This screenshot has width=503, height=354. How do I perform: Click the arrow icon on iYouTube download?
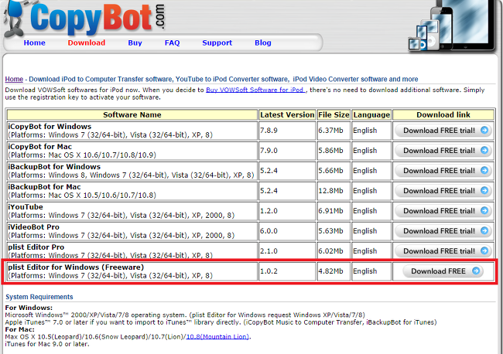484,210
